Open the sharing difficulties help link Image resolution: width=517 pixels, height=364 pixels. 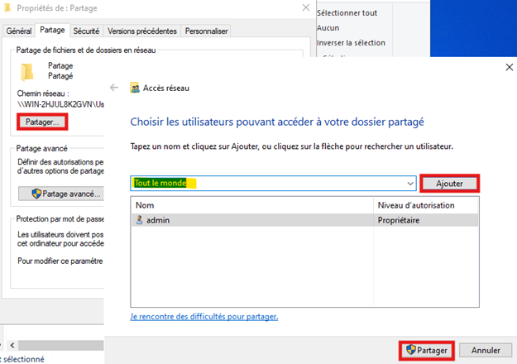(203, 317)
